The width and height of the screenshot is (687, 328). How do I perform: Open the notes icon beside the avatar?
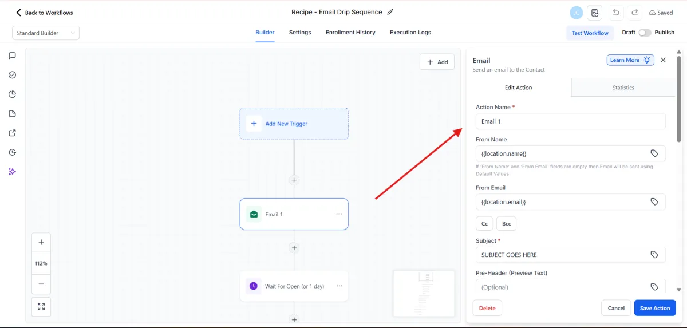(595, 13)
